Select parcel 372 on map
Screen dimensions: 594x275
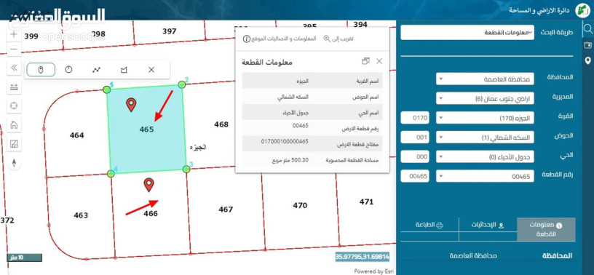click(x=7, y=220)
